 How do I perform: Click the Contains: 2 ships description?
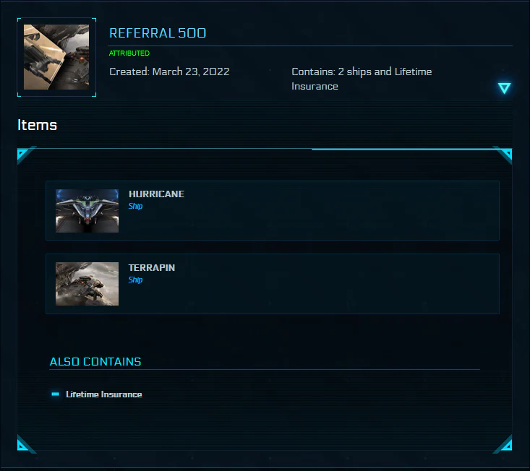362,79
